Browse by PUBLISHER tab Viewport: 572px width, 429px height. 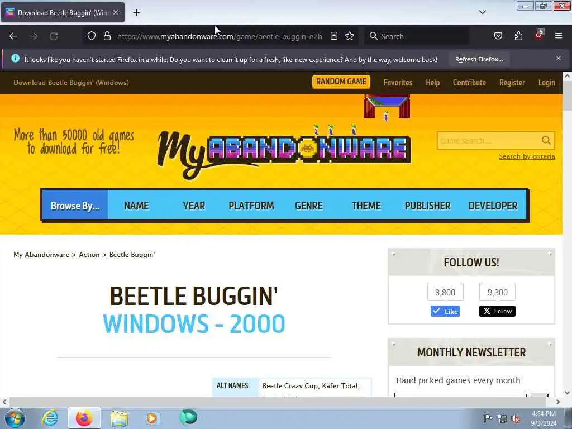pyautogui.click(x=427, y=206)
